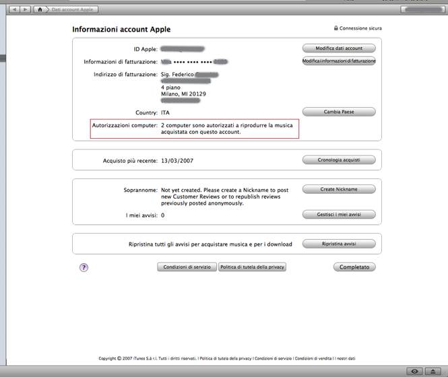
Task: Click the Country value ITA
Action: click(x=165, y=113)
